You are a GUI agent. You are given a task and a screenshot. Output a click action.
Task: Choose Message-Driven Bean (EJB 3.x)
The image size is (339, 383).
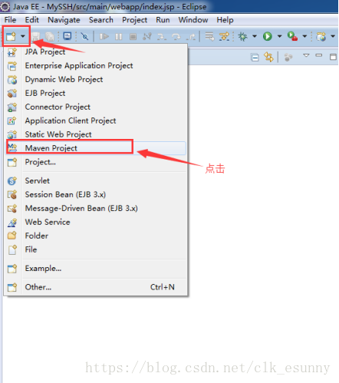click(96, 209)
